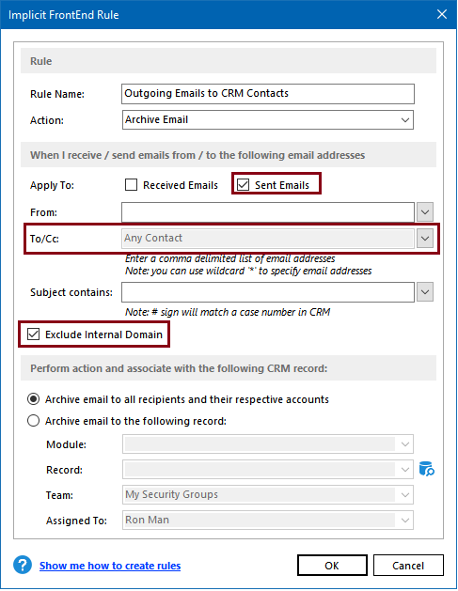The width and height of the screenshot is (458, 591).
Task: Select Archive email to all recipients option
Action: [x=33, y=399]
